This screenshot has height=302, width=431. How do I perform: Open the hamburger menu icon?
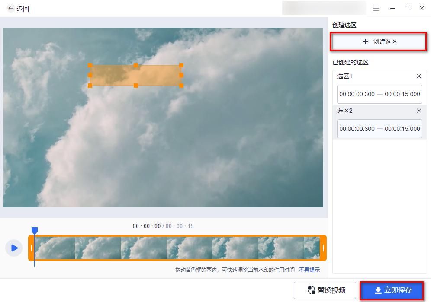[376, 9]
